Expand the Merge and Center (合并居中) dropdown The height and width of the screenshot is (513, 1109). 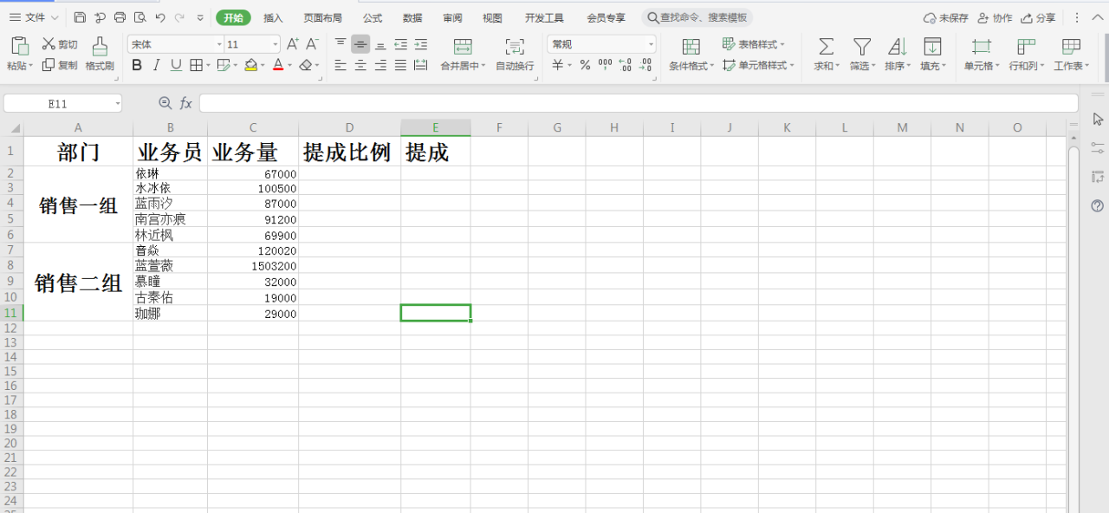point(483,66)
